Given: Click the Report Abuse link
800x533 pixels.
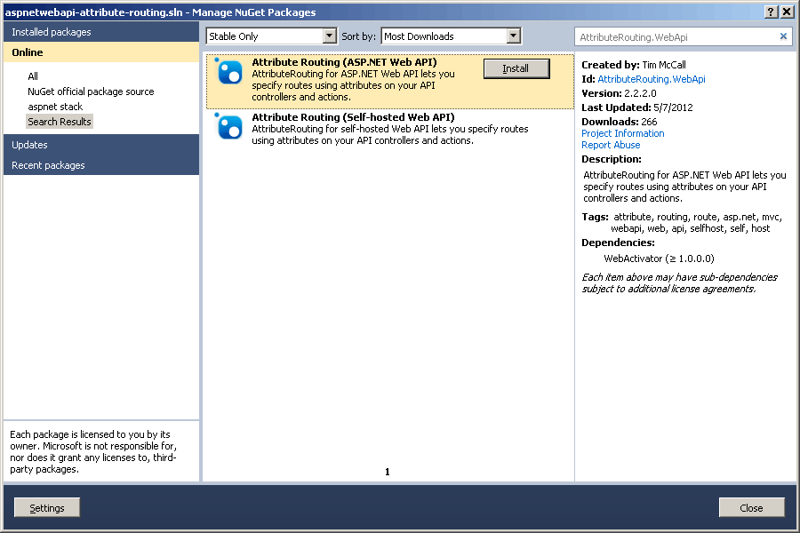Looking at the screenshot, I should (x=611, y=145).
